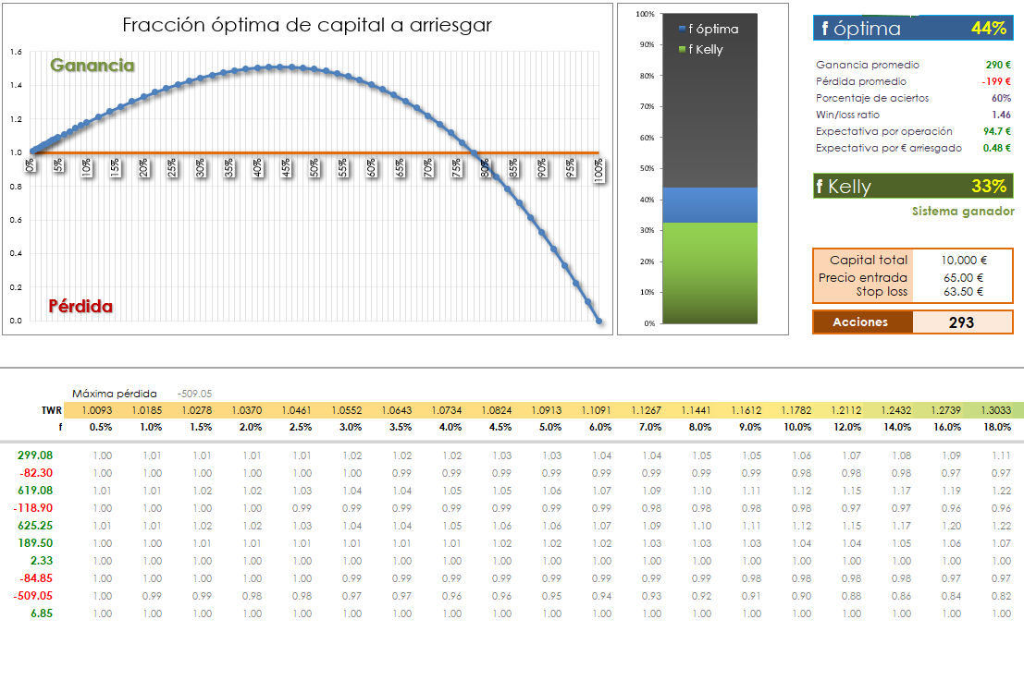
Task: Click the Stop loss value 63.50 €
Action: pos(963,292)
